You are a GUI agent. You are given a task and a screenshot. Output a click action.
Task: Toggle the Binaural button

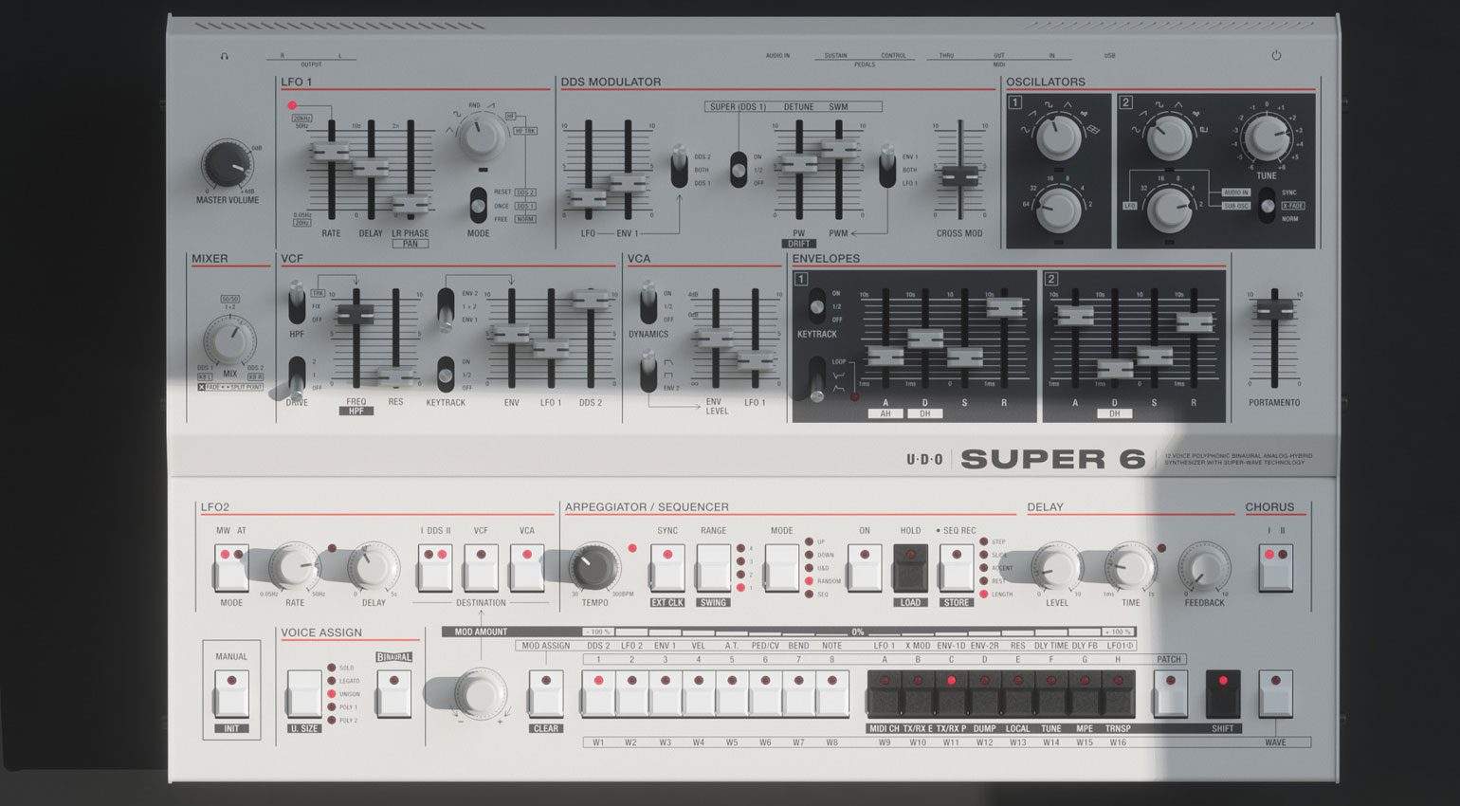click(x=394, y=693)
